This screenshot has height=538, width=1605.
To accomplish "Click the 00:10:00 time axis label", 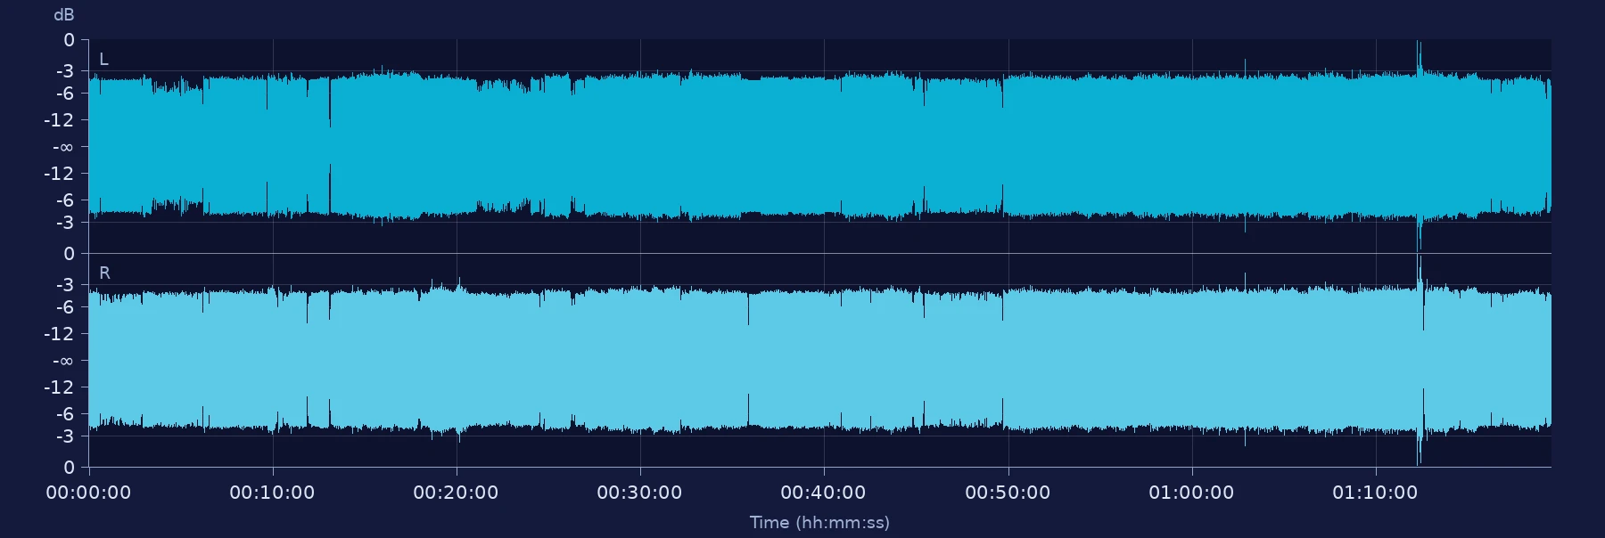I will (272, 493).
